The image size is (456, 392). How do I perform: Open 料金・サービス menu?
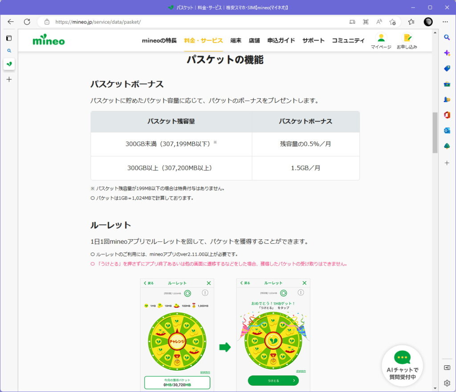pyautogui.click(x=203, y=41)
